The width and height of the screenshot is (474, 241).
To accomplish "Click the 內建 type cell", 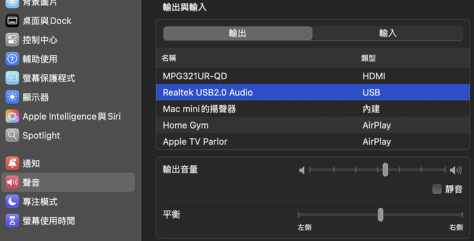I will pos(371,109).
